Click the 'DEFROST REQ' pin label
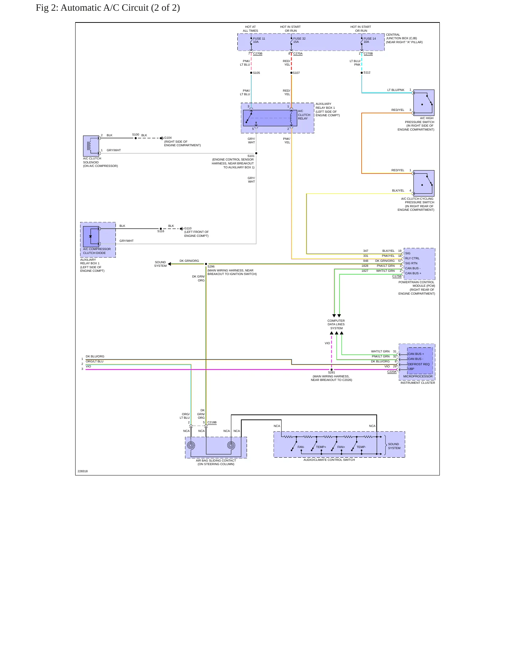 pyautogui.click(x=419, y=364)
